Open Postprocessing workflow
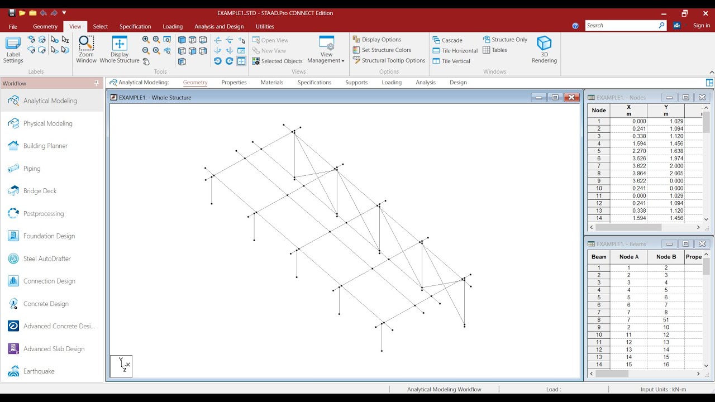The image size is (715, 402). [x=52, y=213]
